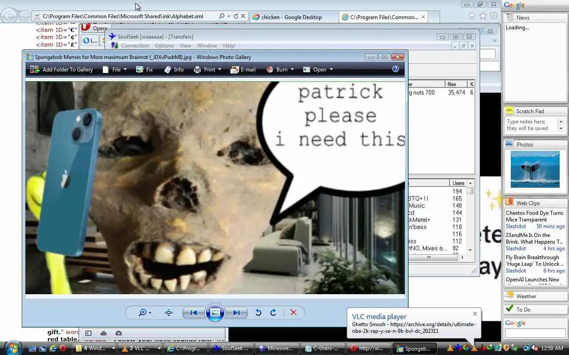Click the 12:50 AM clock in the taskbar

[x=553, y=348]
